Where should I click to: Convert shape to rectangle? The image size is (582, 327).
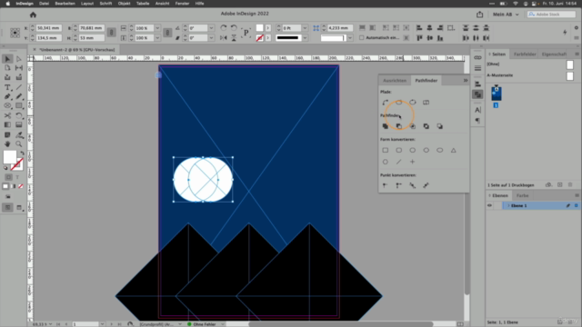(x=386, y=150)
